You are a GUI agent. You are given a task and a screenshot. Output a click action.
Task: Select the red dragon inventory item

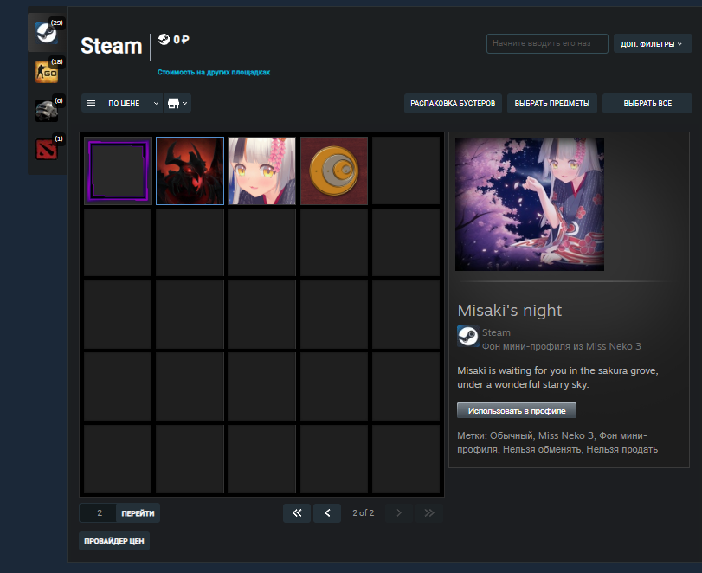(x=190, y=171)
